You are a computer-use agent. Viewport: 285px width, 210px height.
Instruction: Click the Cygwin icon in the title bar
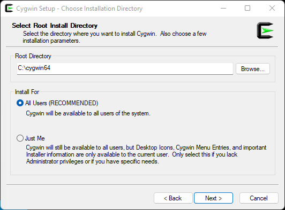pos(9,8)
